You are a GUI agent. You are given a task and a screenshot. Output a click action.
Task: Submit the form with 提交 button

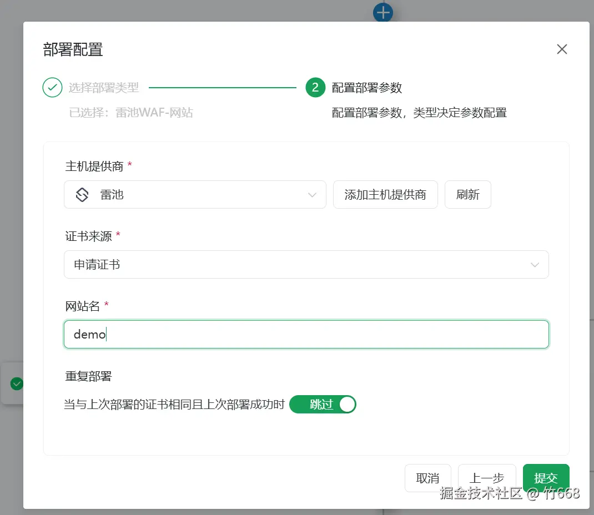point(546,478)
